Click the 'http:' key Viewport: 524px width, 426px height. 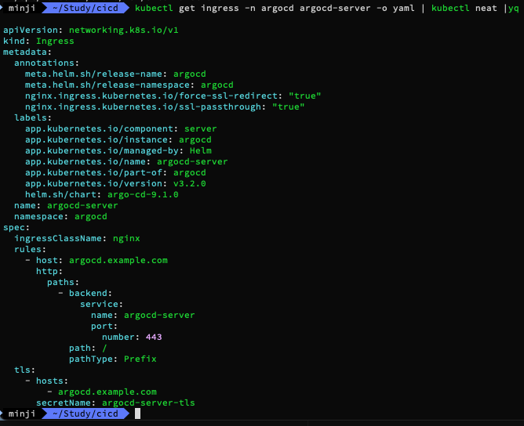pos(49,271)
